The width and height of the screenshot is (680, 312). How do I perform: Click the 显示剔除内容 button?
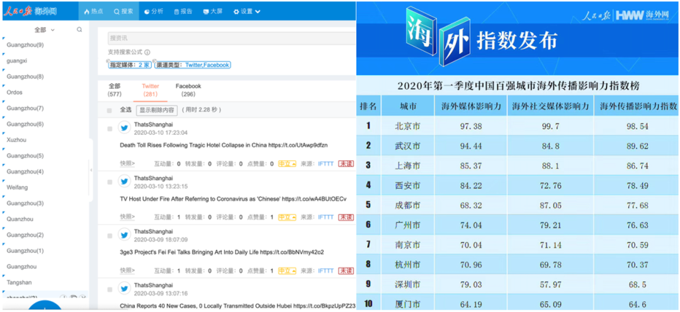[157, 110]
